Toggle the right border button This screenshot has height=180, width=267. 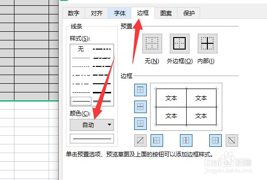(216, 141)
